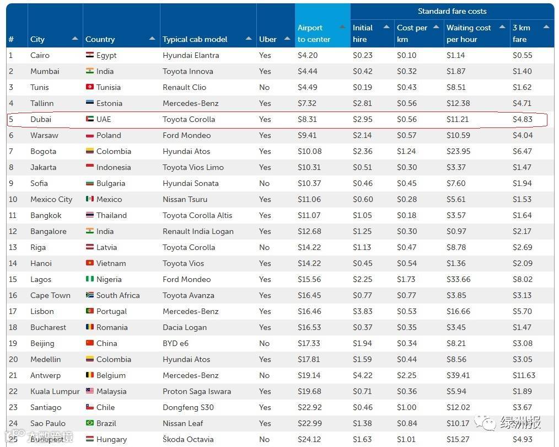Click the Colombia flag in Medellin row
Screen dimensions: 559x447
pos(90,359)
